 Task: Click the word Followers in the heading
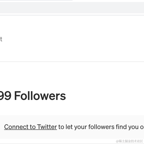pos(40,96)
